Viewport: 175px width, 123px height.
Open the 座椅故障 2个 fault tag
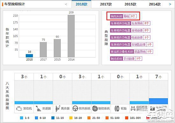coord(130,30)
